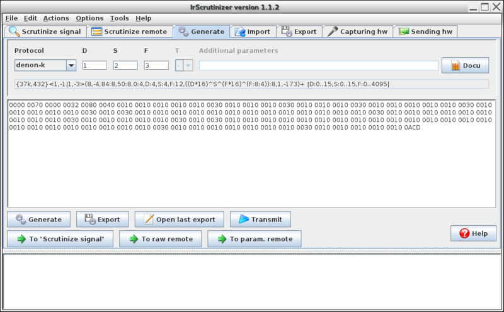Click the D parameter input field

tap(94, 65)
